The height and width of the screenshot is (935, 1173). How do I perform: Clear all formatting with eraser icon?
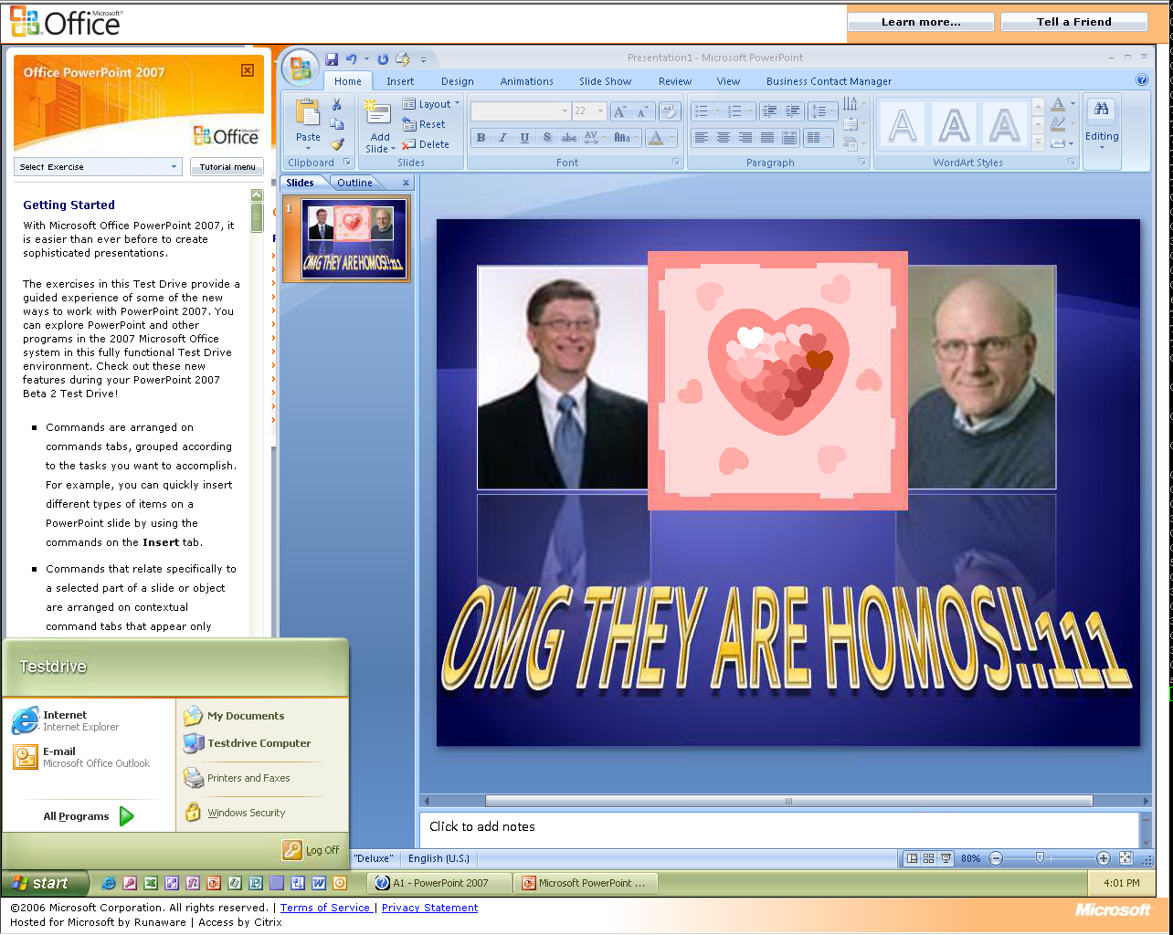point(670,111)
